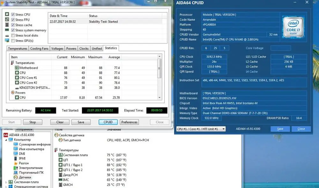This screenshot has width=319, height=188.
Task: Click the Компьютер tree node icon
Action: tap(11, 140)
